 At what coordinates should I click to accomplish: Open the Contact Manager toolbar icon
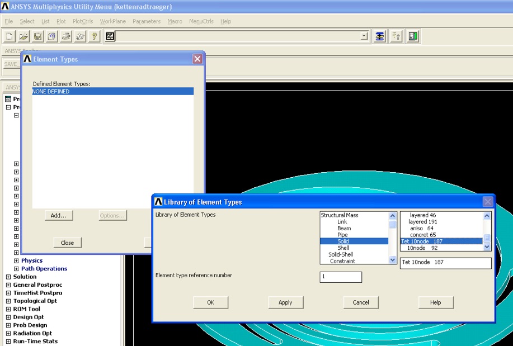coord(413,36)
